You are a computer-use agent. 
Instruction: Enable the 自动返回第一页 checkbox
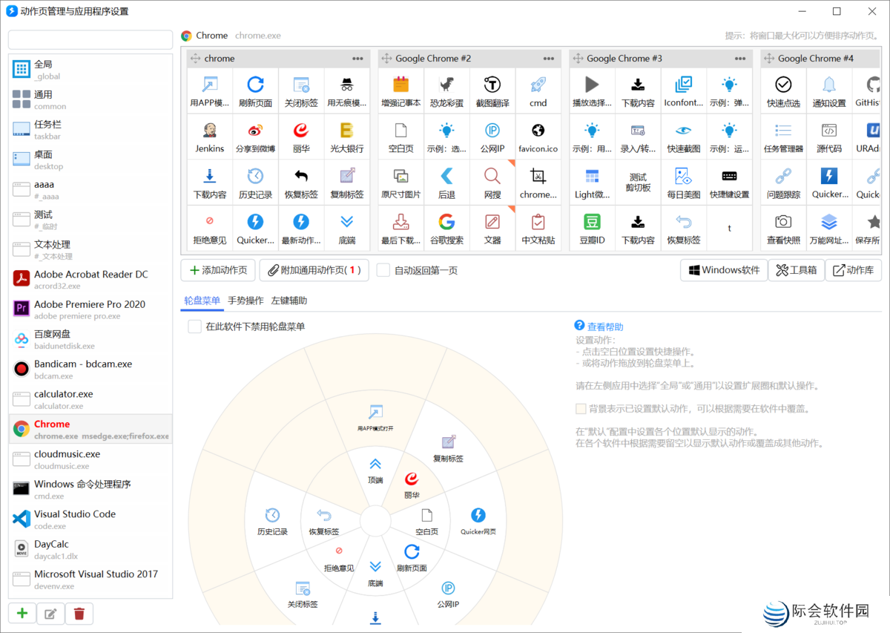[383, 270]
